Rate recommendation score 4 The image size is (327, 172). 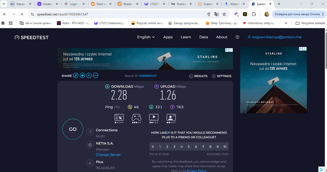click(x=182, y=146)
